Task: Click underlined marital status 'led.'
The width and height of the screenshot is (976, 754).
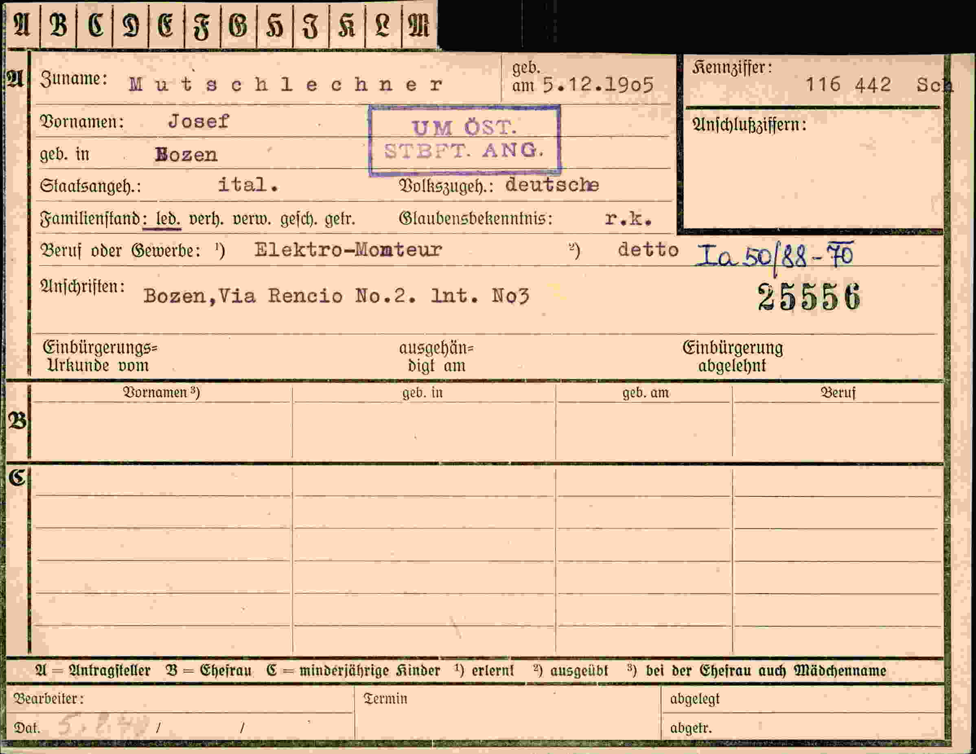Action: 168,219
